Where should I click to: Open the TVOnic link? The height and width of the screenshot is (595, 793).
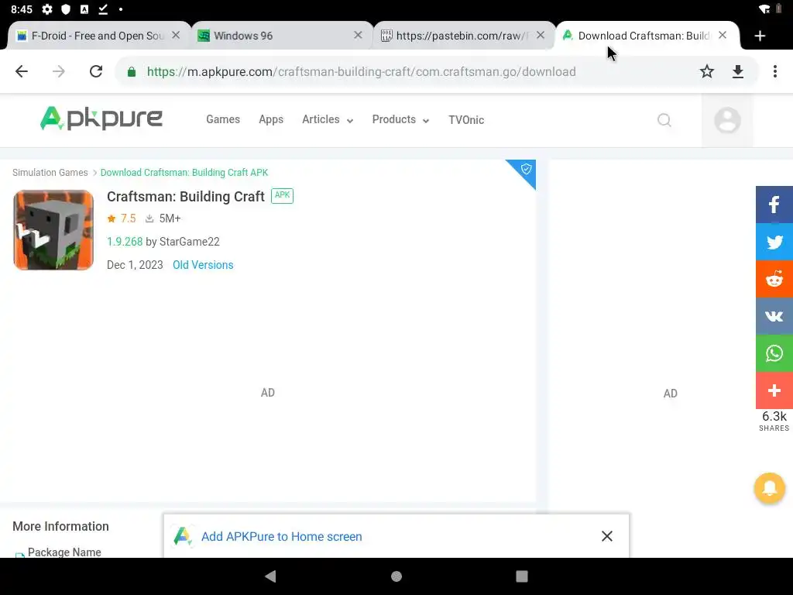466,120
